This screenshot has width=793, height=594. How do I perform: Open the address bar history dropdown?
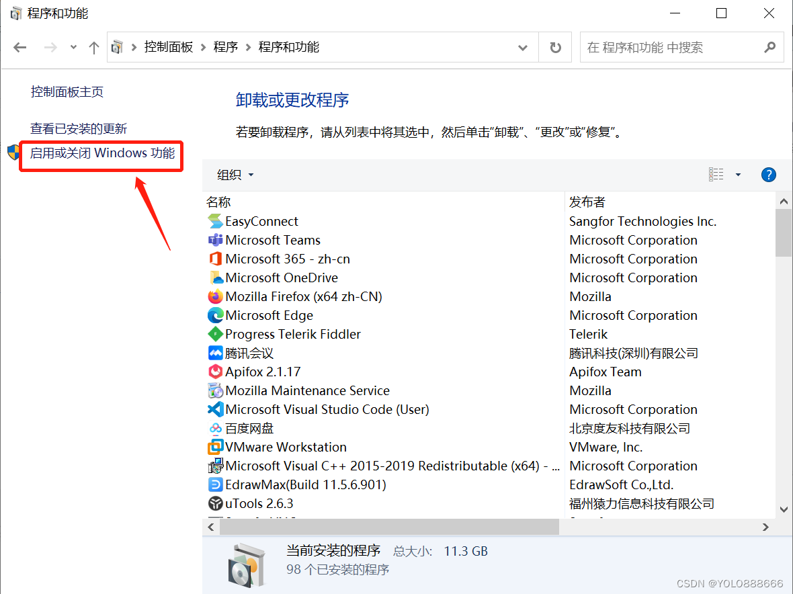(x=522, y=48)
